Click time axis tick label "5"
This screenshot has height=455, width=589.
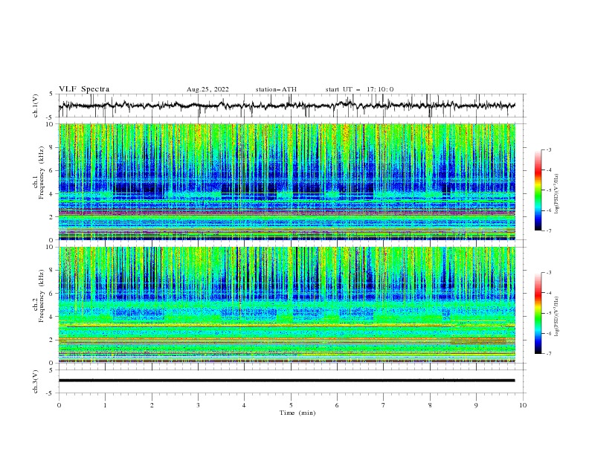[291, 405]
